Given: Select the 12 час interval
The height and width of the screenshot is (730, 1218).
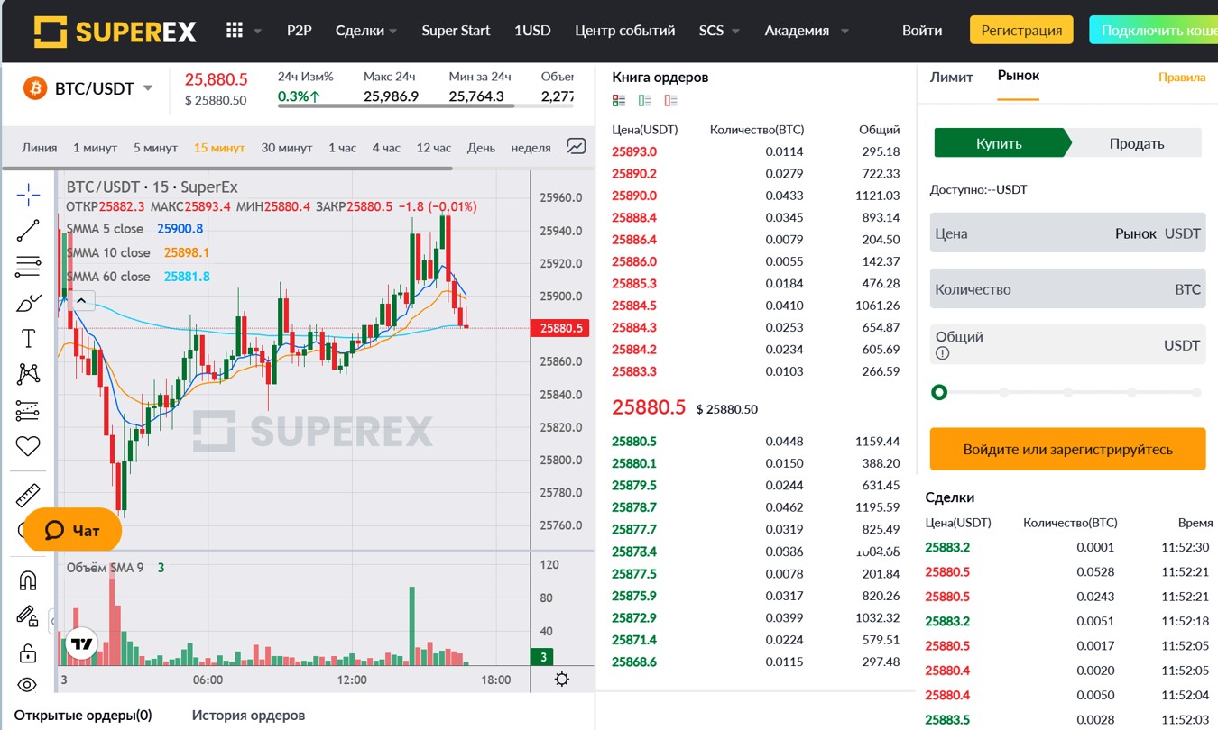Looking at the screenshot, I should pos(434,148).
